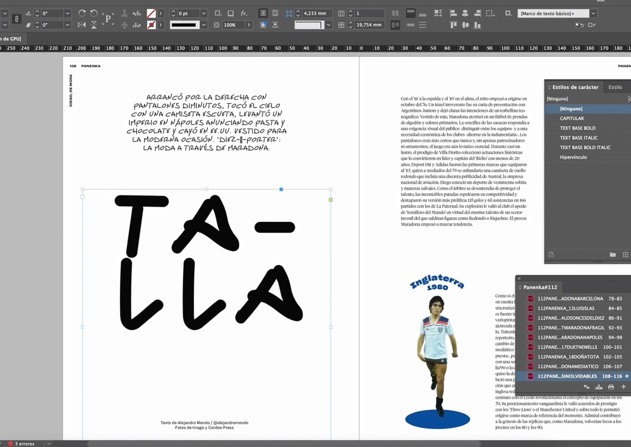Open the shear angle dropdown
The height and width of the screenshot is (447, 631).
click(68, 25)
